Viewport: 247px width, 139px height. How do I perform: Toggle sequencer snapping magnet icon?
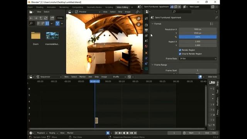[x=129, y=77]
